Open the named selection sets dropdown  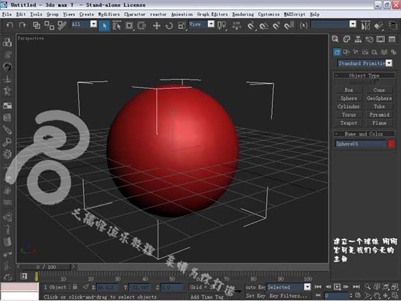point(353,24)
